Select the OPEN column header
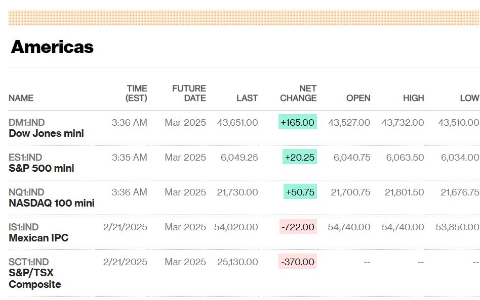The width and height of the screenshot is (480, 300). tap(358, 98)
